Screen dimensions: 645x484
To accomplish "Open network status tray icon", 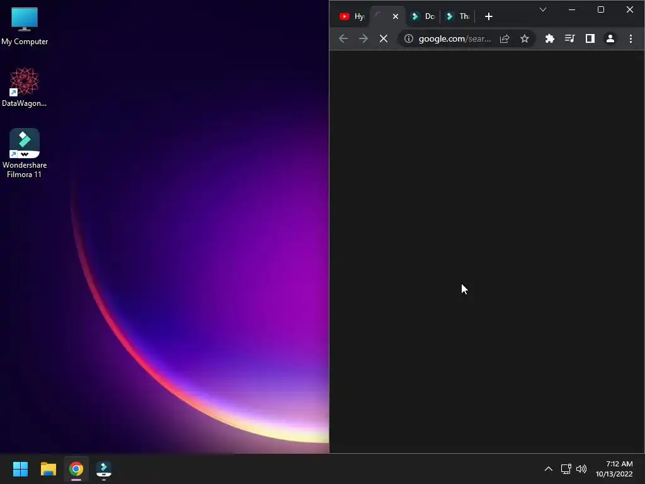I will (566, 469).
